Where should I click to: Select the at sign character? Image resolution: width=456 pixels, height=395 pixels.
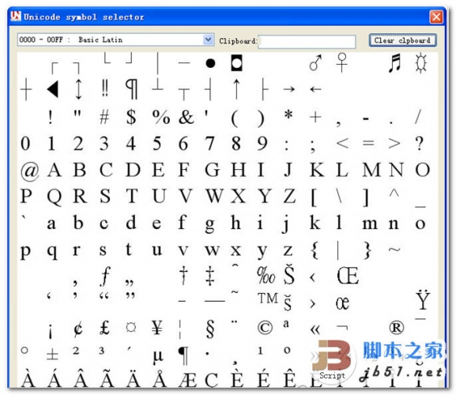tap(29, 171)
